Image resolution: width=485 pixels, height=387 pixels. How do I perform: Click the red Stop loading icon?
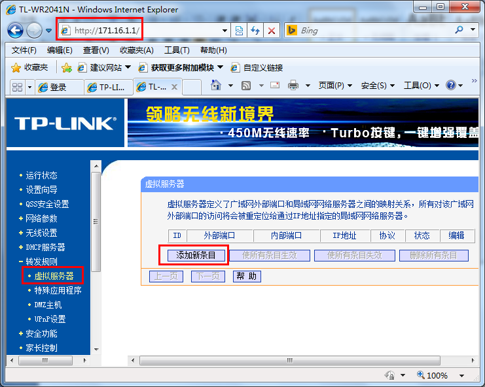click(x=272, y=31)
